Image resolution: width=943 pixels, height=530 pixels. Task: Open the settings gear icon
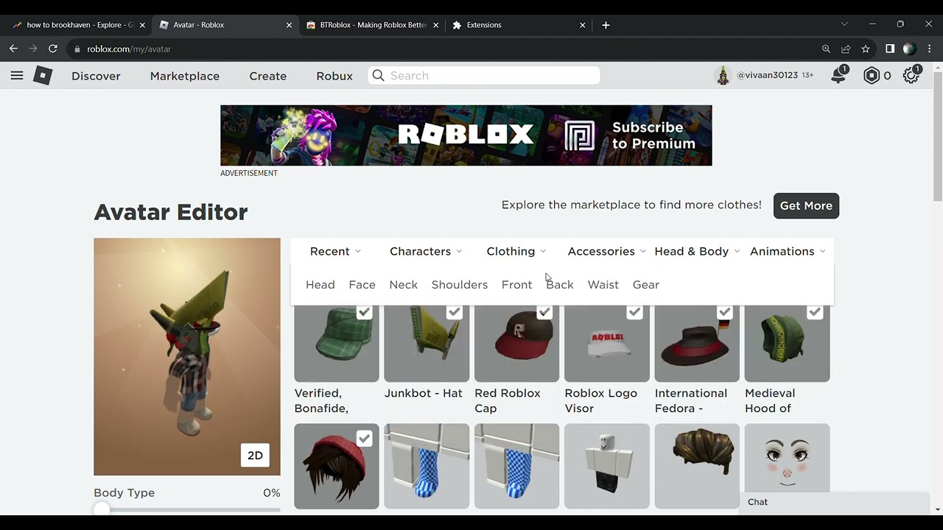tap(911, 75)
